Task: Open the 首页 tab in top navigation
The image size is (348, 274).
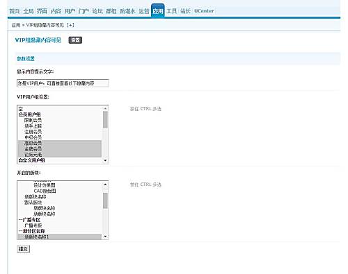Action: 14,11
